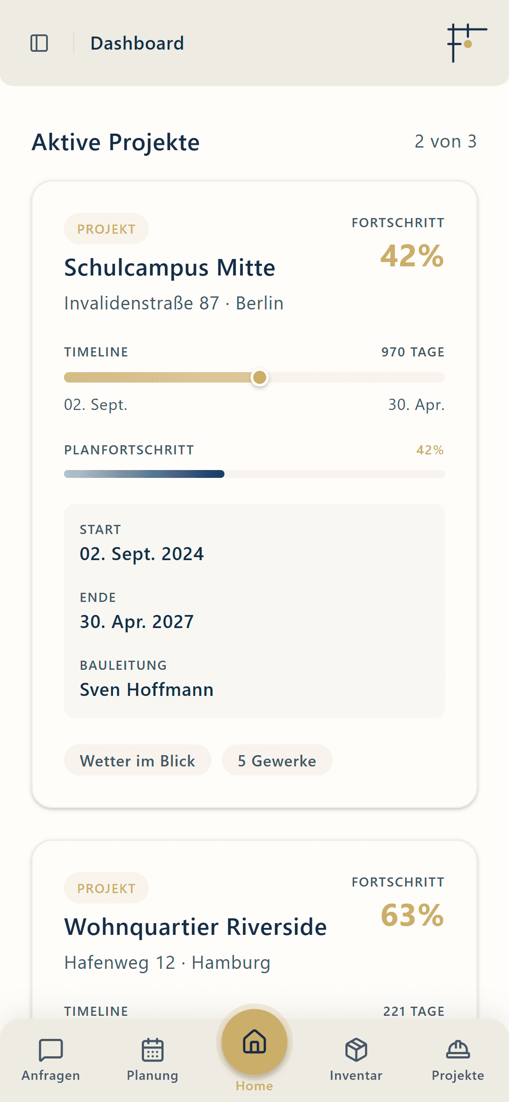Screen dimensions: 509x1102
Task: Tap the gold circular Home button
Action: click(254, 1042)
